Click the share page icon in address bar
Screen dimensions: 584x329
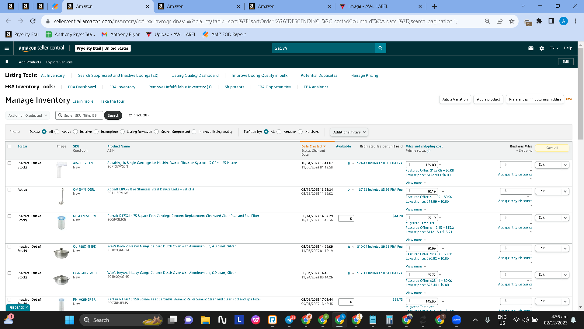tap(499, 21)
